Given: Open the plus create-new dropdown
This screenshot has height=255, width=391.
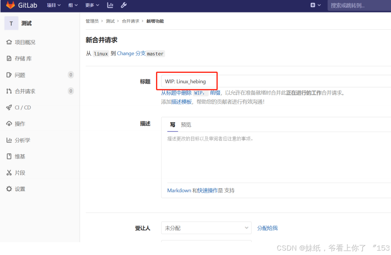Looking at the screenshot, I should 315,5.
